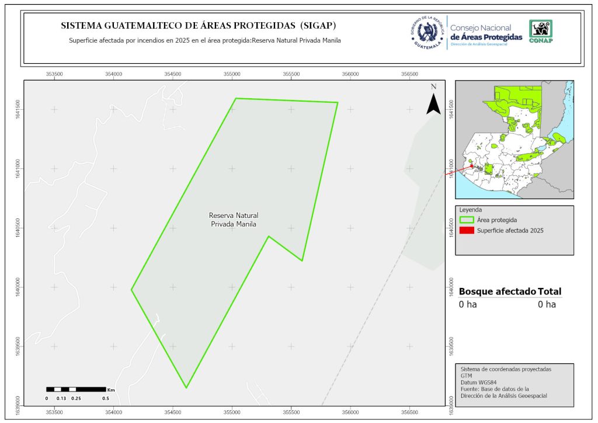
Task: Click the Leyenda label
Action: 471,210
